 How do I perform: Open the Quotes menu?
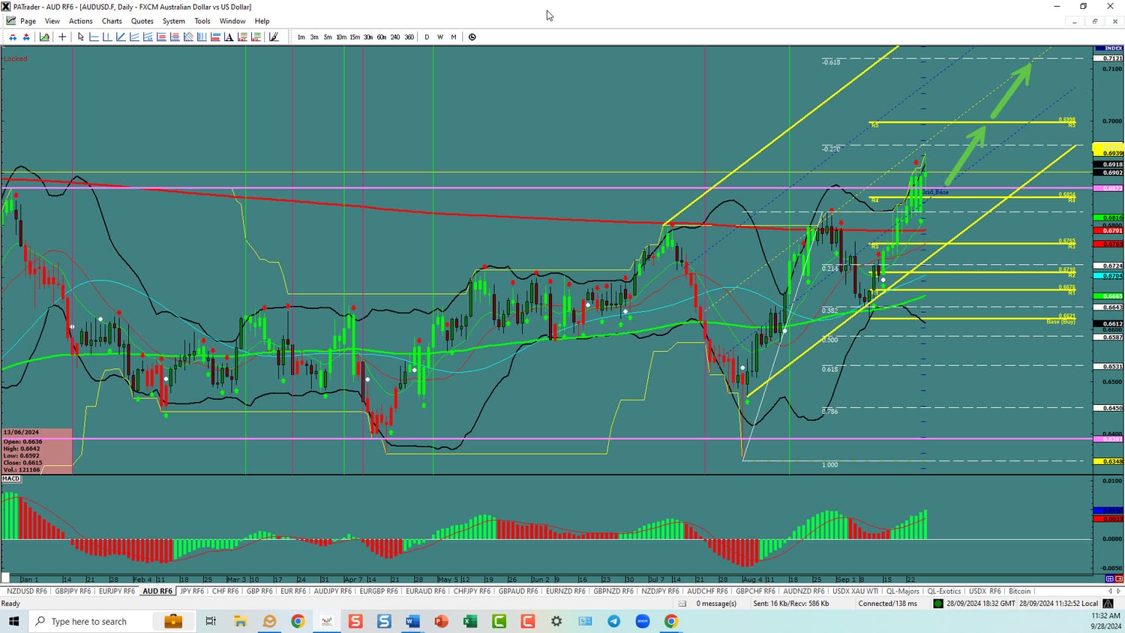142,21
